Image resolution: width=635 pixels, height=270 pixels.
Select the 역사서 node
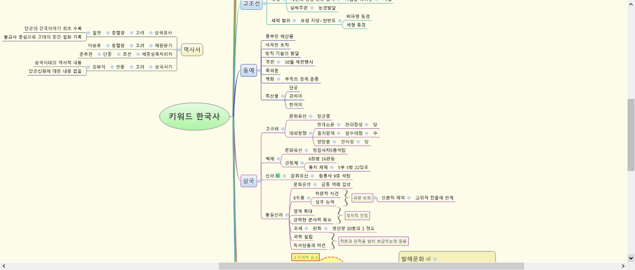tap(192, 50)
